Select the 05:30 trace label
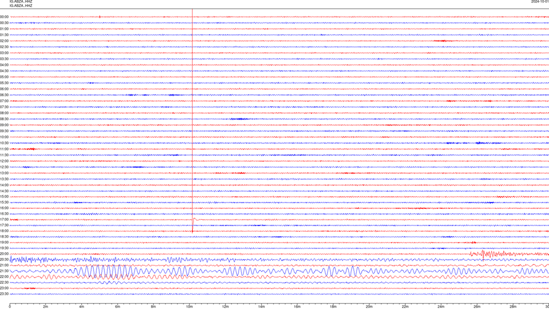Screen dimensions: 549x309 point(4,82)
